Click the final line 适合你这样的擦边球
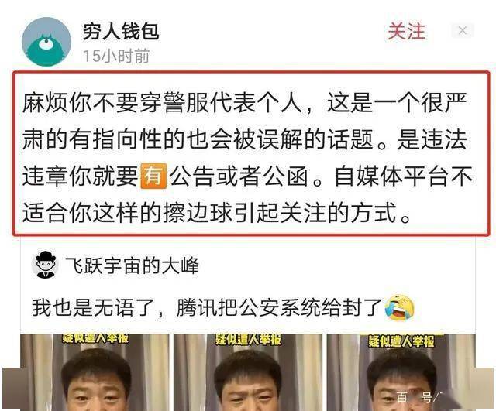 point(216,212)
